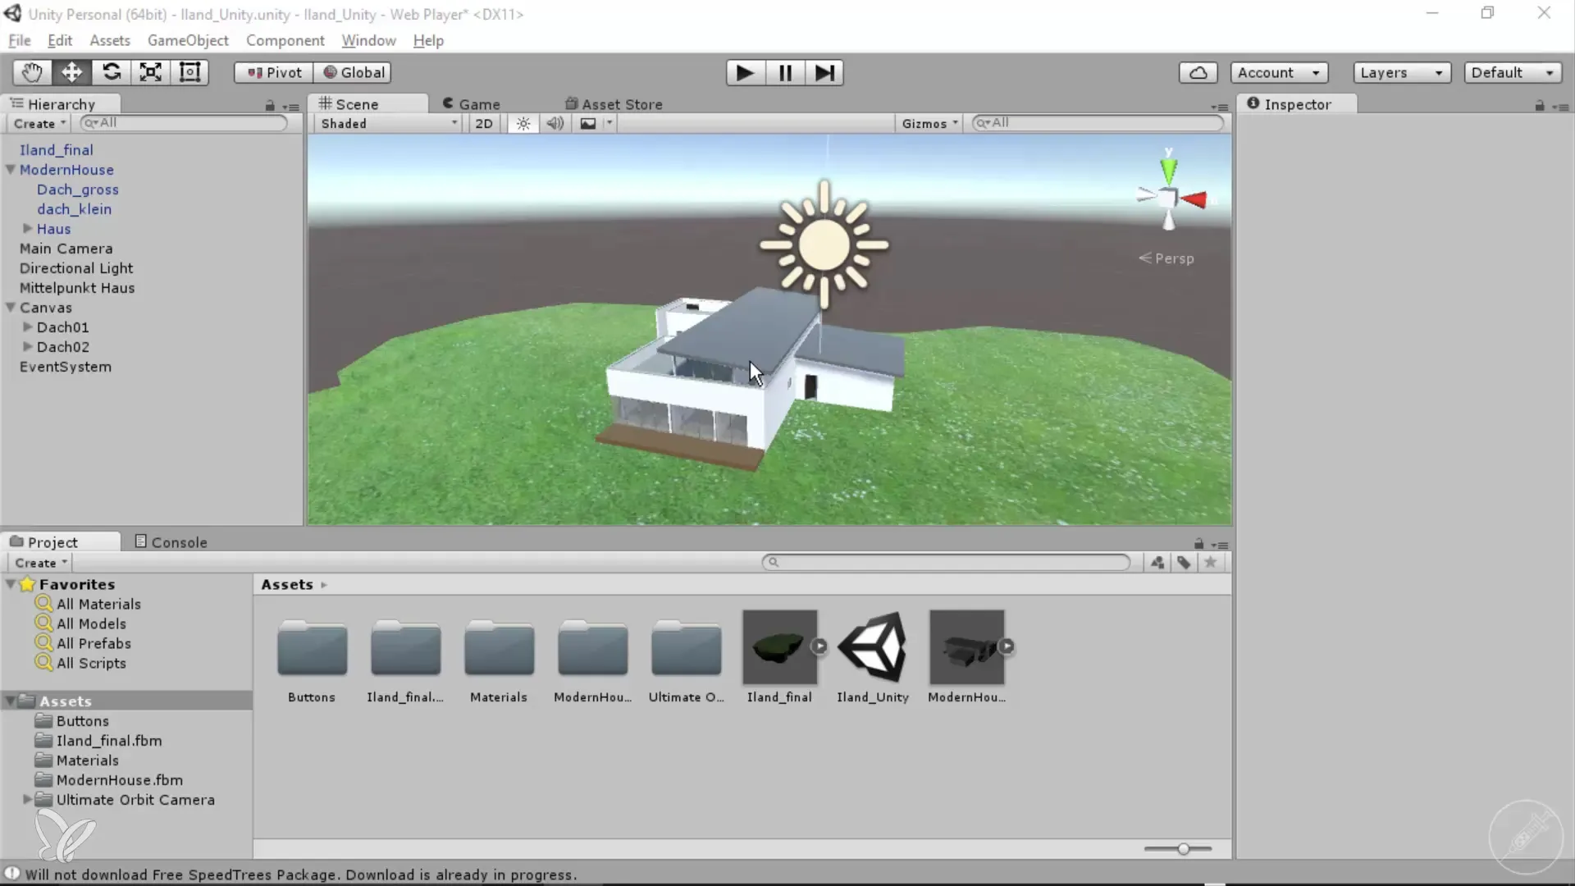Search project assets by label
Viewport: 1575px width, 886px height.
click(x=1184, y=563)
